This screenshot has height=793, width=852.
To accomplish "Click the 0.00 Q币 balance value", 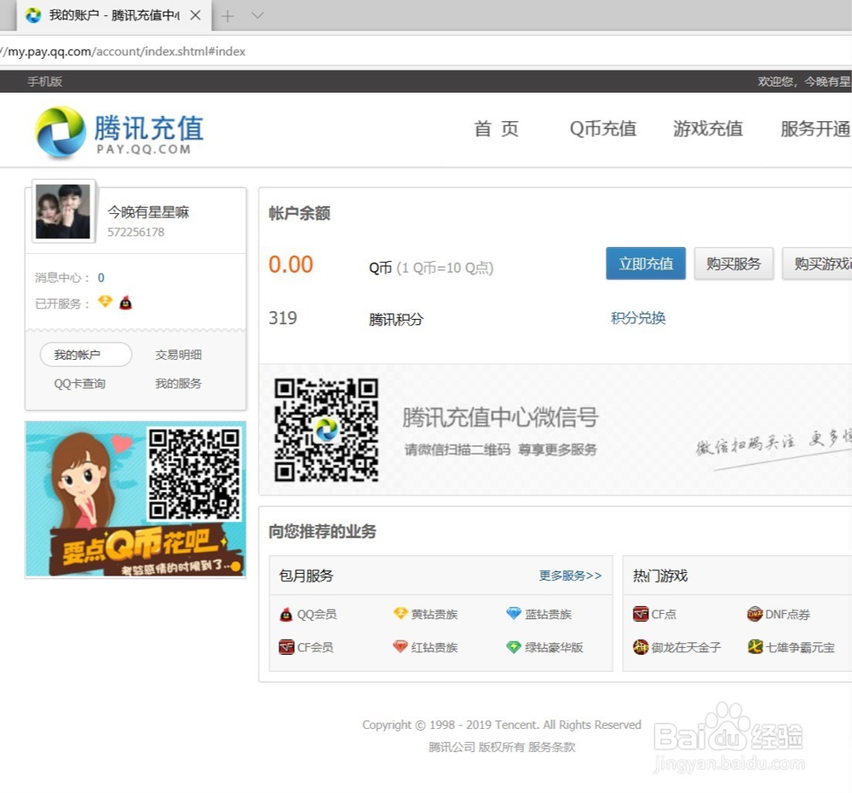I will point(291,265).
